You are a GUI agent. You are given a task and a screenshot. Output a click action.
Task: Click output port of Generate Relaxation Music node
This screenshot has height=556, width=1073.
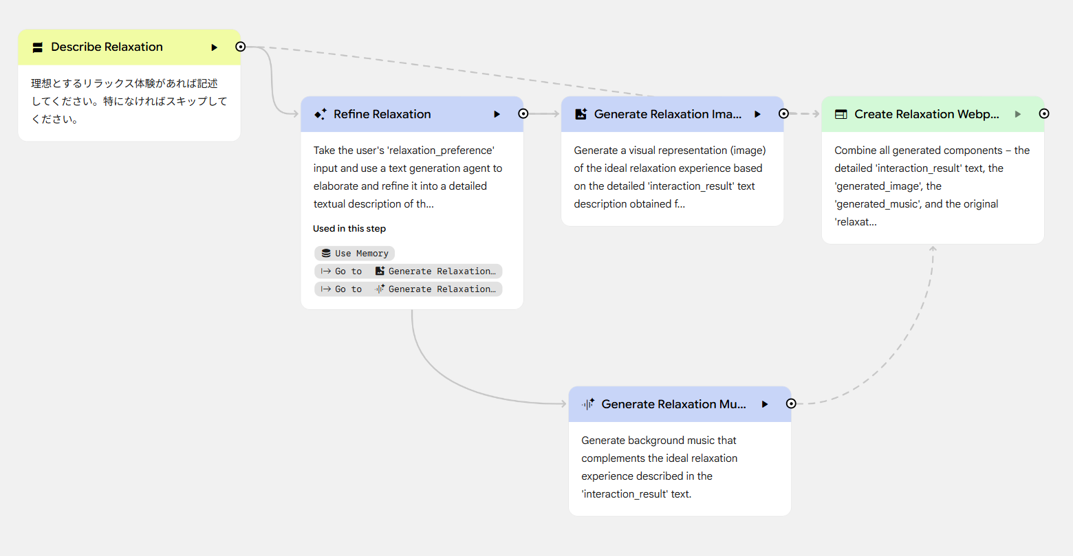coord(791,404)
